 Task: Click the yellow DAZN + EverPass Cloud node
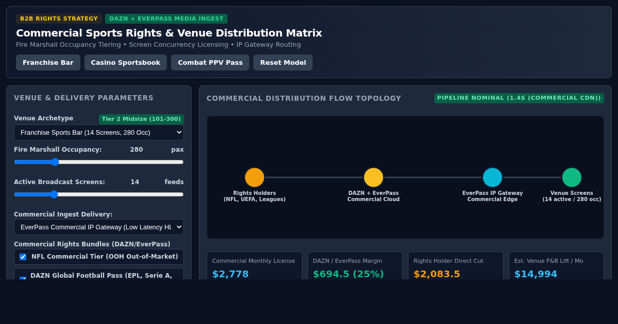pyautogui.click(x=373, y=177)
